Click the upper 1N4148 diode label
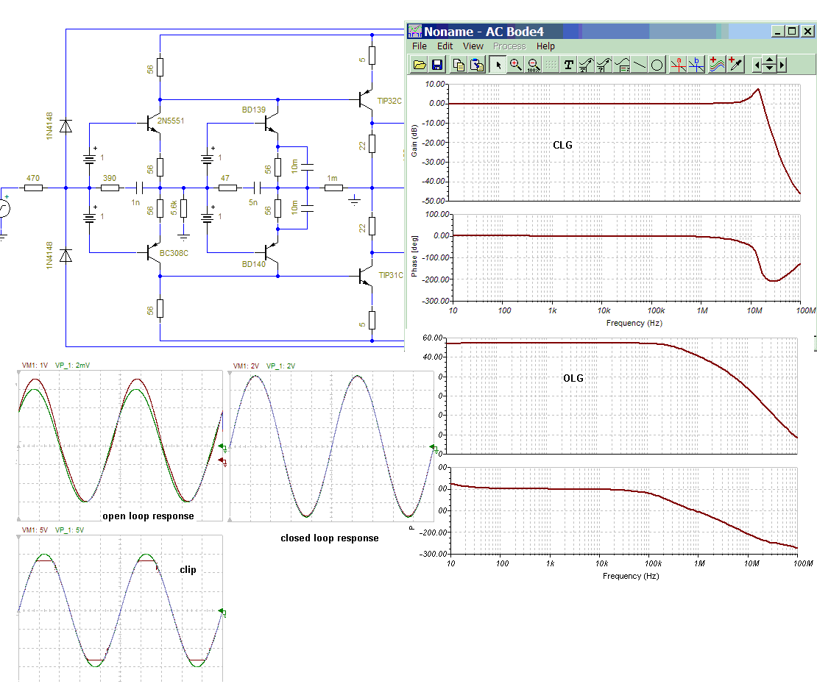The height and width of the screenshot is (684, 817). click(x=49, y=126)
